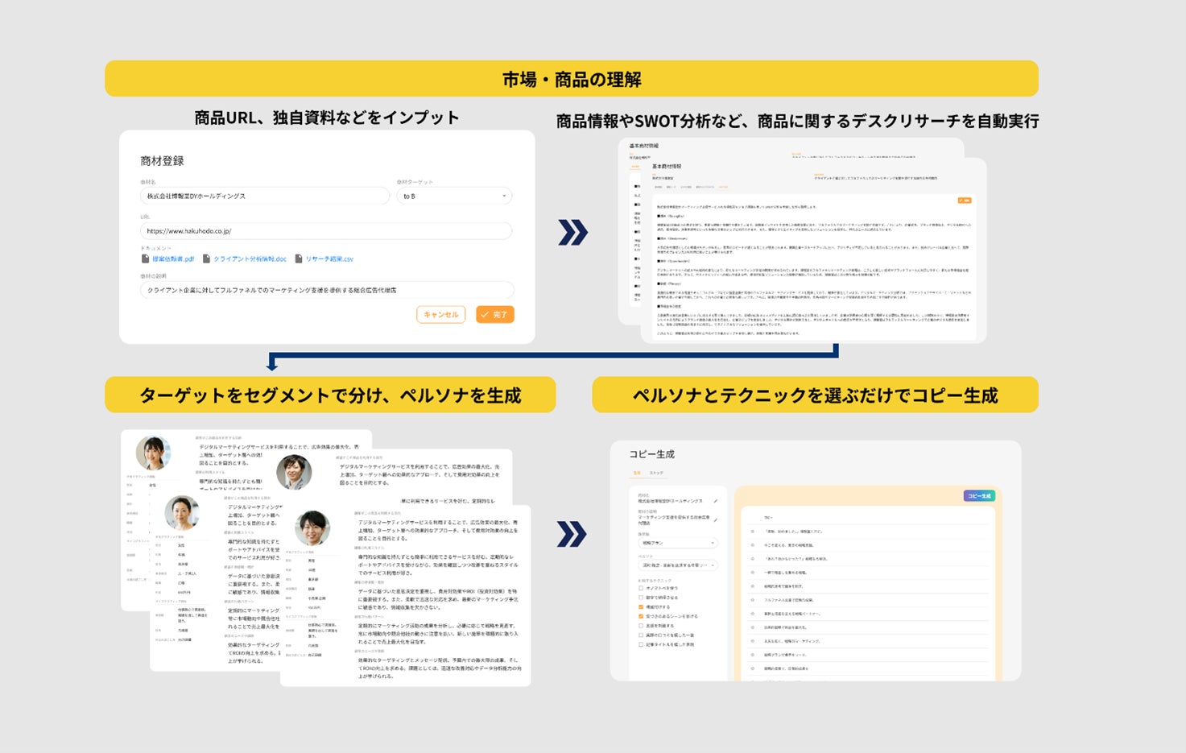Click the 市場・商品の理解 heading
The width and height of the screenshot is (1186, 753).
(572, 79)
